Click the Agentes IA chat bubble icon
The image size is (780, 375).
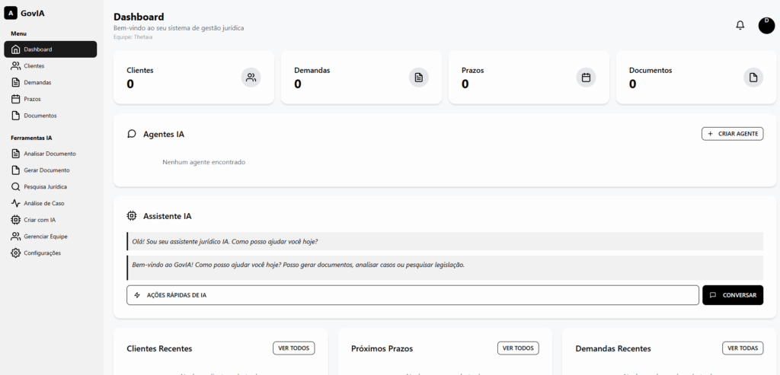click(x=132, y=134)
